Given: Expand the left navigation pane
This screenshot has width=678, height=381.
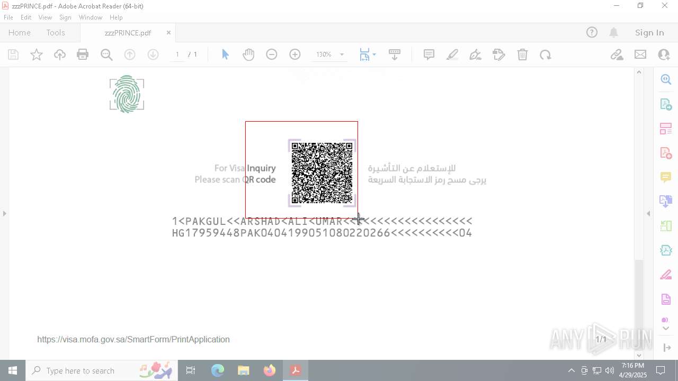Looking at the screenshot, I should pos(5,213).
